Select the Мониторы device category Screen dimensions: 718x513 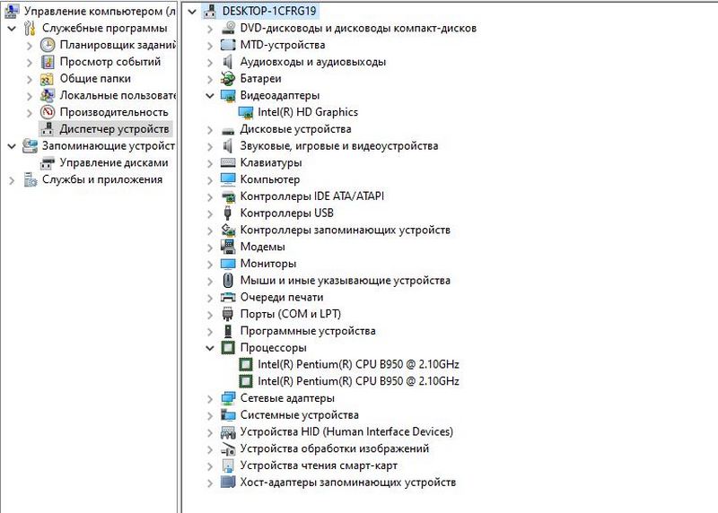click(267, 264)
